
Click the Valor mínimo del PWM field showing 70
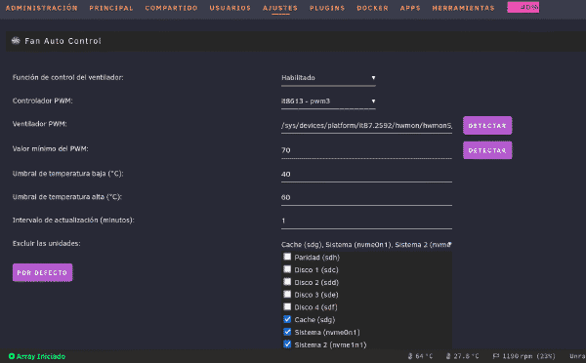click(x=366, y=150)
